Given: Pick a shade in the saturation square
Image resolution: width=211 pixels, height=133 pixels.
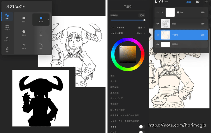Looking at the screenshot, I should (128, 54).
